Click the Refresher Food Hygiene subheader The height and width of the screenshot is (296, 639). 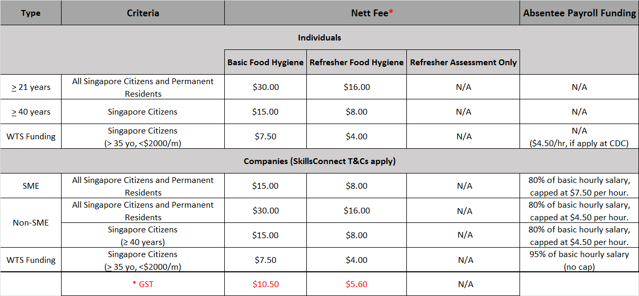coord(356,62)
